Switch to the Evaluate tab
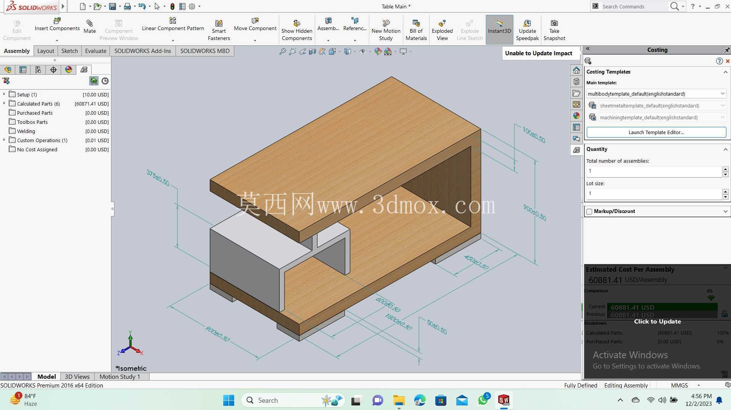Viewport: 731px width, 410px height. coord(95,51)
